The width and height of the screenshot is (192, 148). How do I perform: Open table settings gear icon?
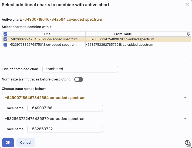[188, 34]
